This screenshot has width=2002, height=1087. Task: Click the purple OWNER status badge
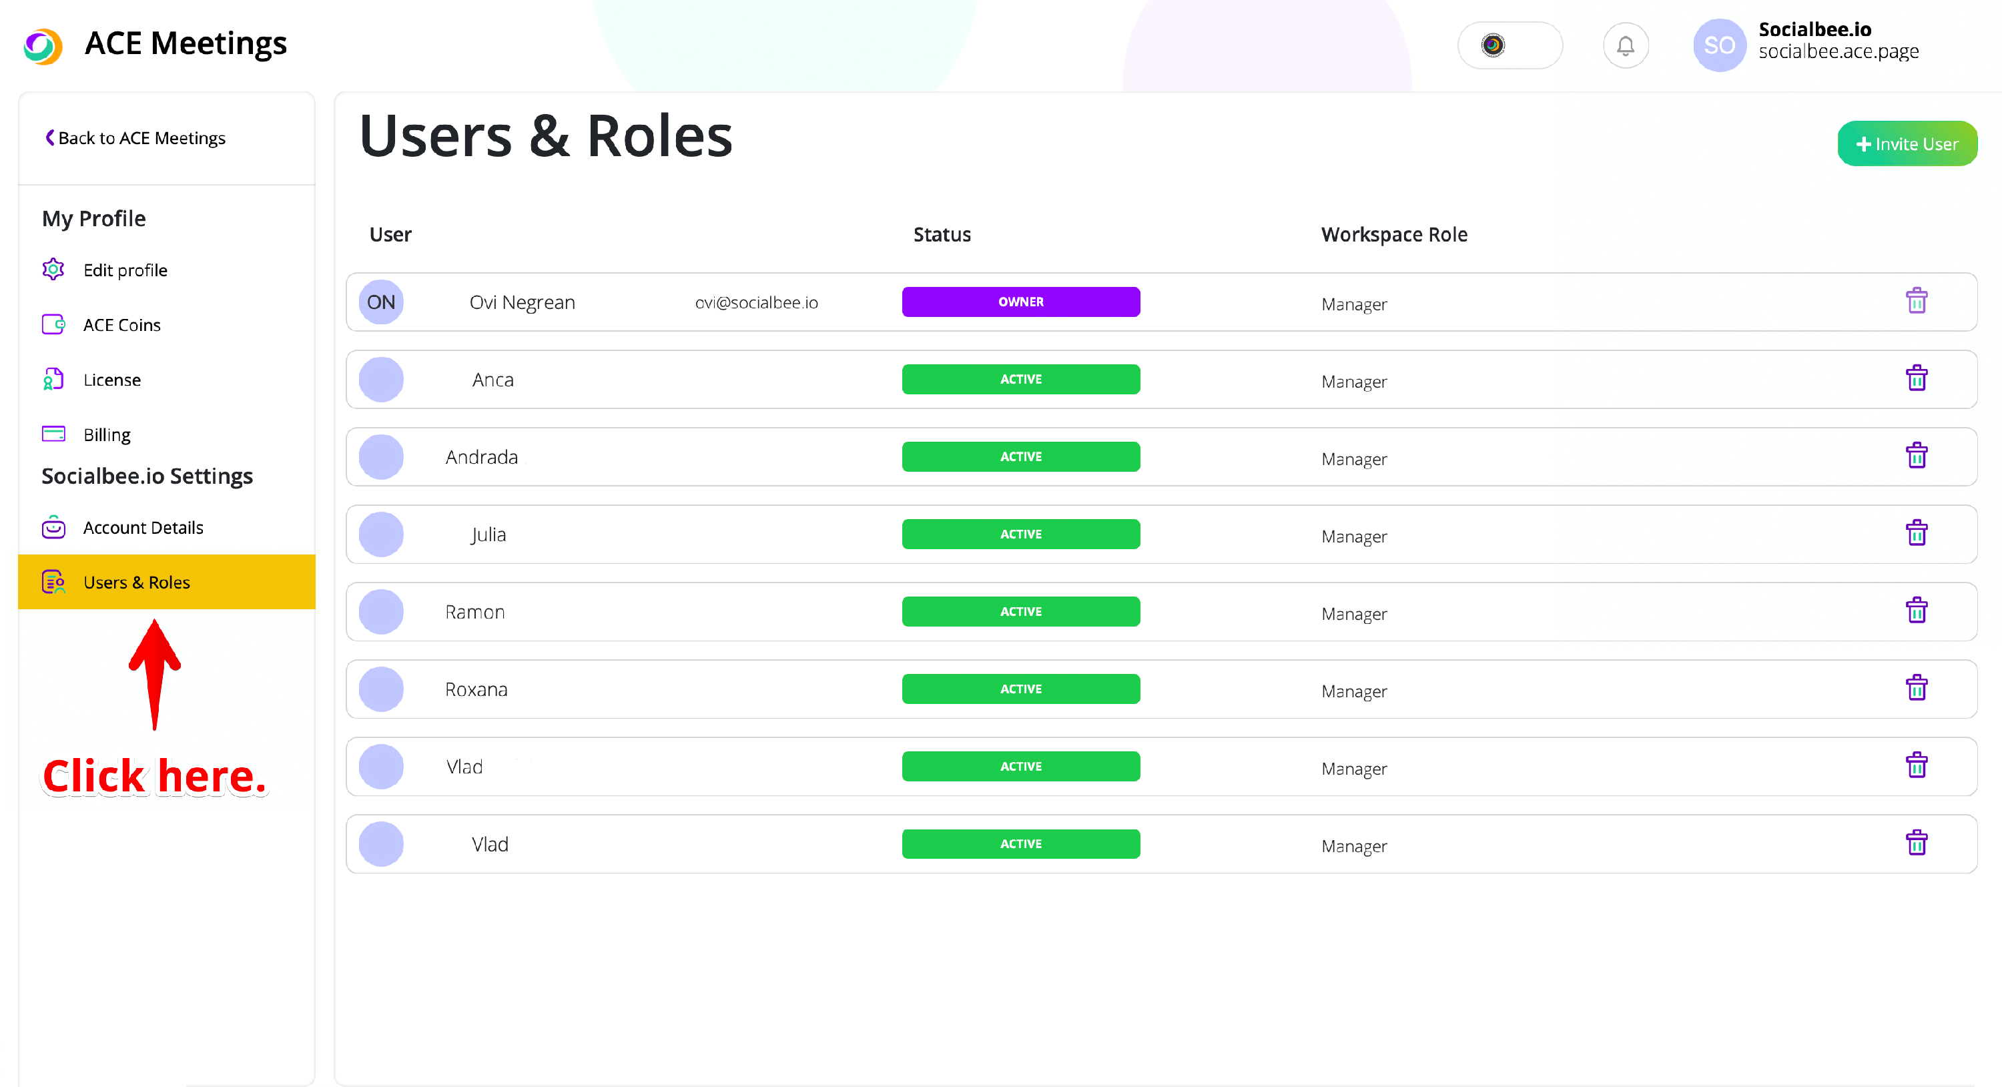click(1020, 302)
